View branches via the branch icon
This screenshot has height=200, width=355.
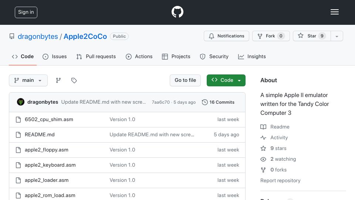pyautogui.click(x=58, y=80)
